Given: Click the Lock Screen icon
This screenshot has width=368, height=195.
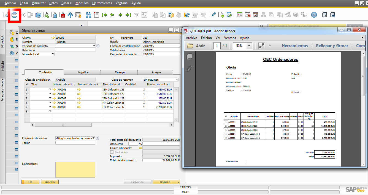Looking at the screenshot, I should [x=78, y=15].
